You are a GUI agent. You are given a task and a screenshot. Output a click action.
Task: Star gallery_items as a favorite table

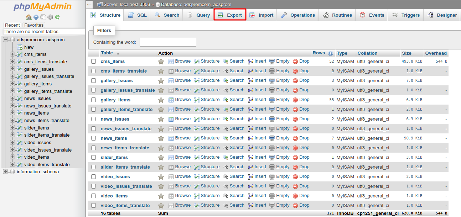[x=161, y=100]
